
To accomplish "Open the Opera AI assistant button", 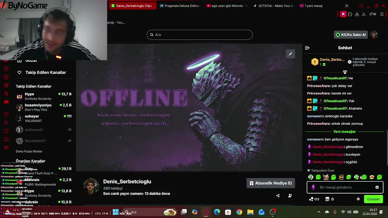I will [x=373, y=14].
